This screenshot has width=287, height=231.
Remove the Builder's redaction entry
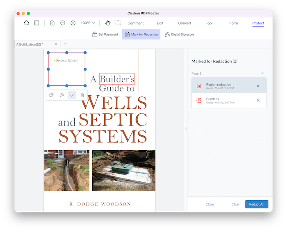click(258, 101)
